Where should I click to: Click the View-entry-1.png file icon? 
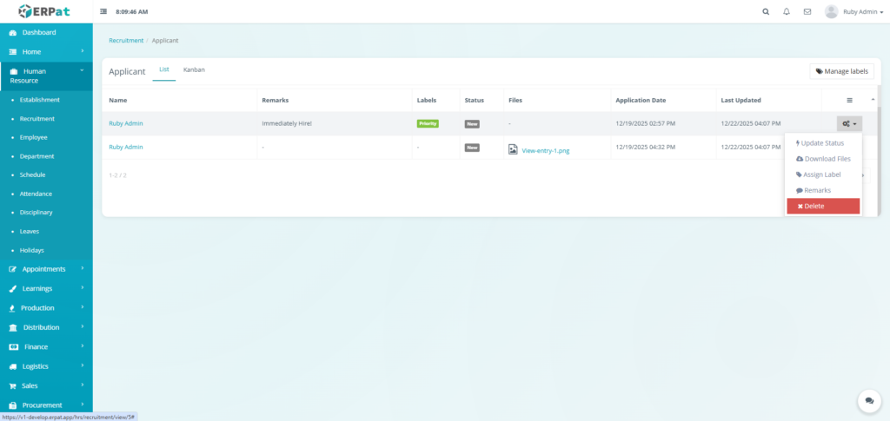[x=513, y=149]
